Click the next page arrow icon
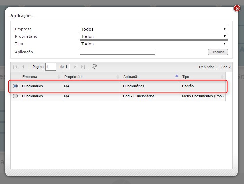This screenshot has height=184, width=244. coord(75,67)
